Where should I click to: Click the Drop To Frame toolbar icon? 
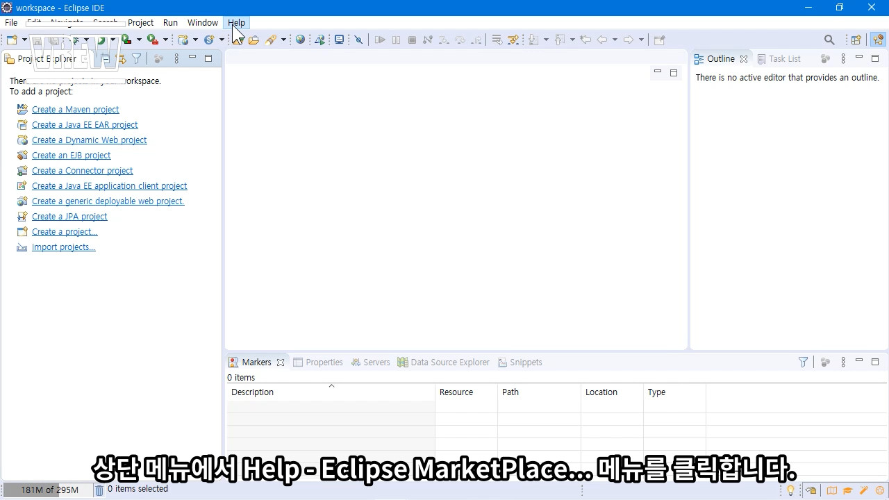(497, 40)
